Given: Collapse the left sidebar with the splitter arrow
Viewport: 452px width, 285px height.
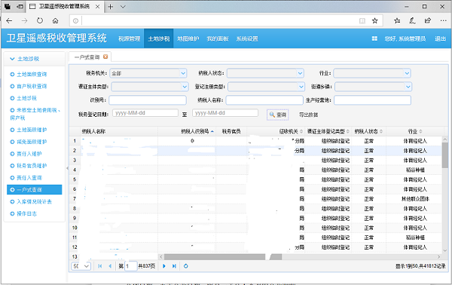Looking at the screenshot, I should click(x=67, y=168).
